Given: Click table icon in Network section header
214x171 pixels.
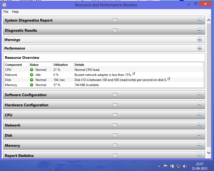Looking at the screenshot, I should pyautogui.click(x=115, y=125).
